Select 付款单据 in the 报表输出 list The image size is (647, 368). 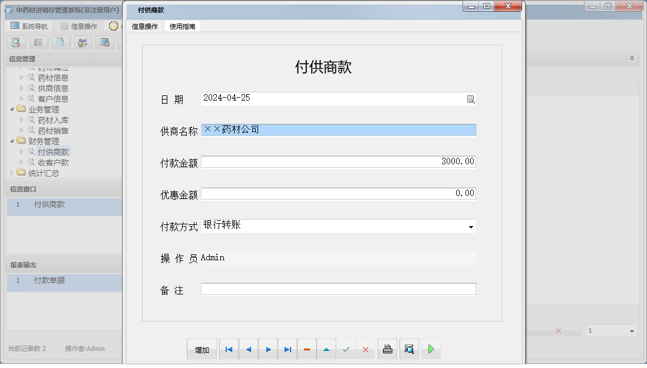click(x=49, y=282)
